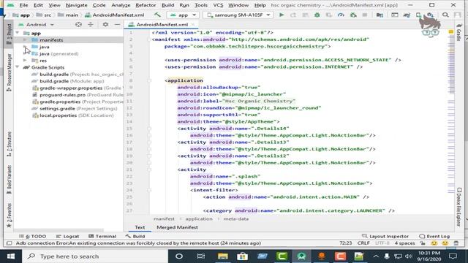Click the 1: Project side tab
This screenshot has height=263, width=468.
point(9,34)
